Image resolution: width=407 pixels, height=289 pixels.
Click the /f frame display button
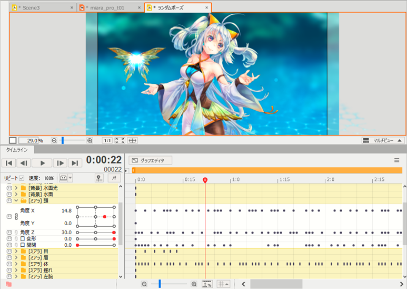point(114,178)
